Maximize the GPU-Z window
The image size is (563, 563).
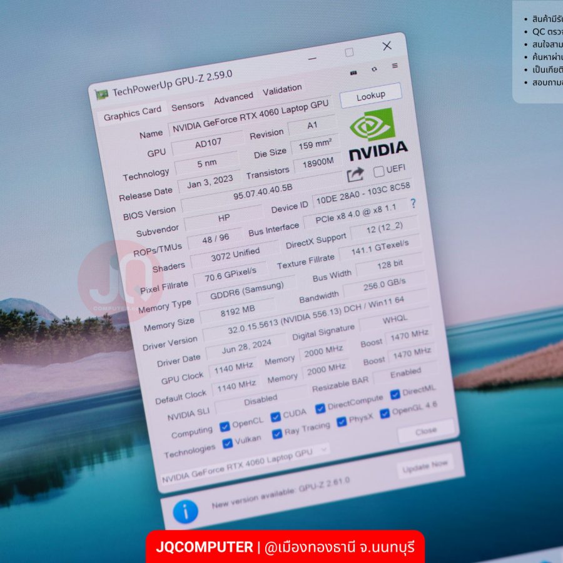pyautogui.click(x=349, y=53)
